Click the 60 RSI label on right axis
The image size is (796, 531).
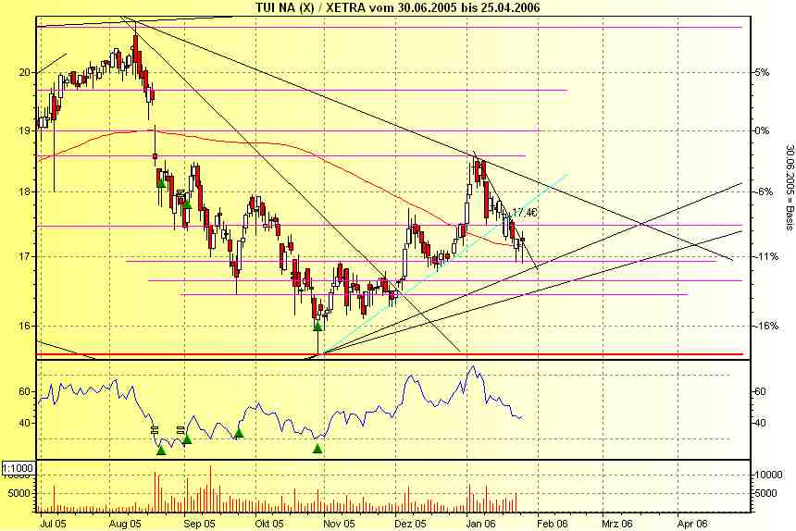tap(760, 391)
